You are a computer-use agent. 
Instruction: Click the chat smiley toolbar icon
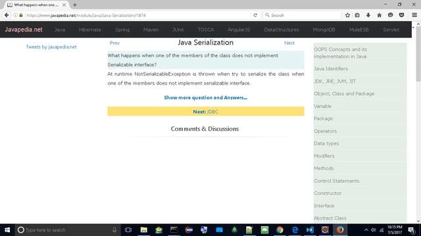pyautogui.click(x=390, y=15)
